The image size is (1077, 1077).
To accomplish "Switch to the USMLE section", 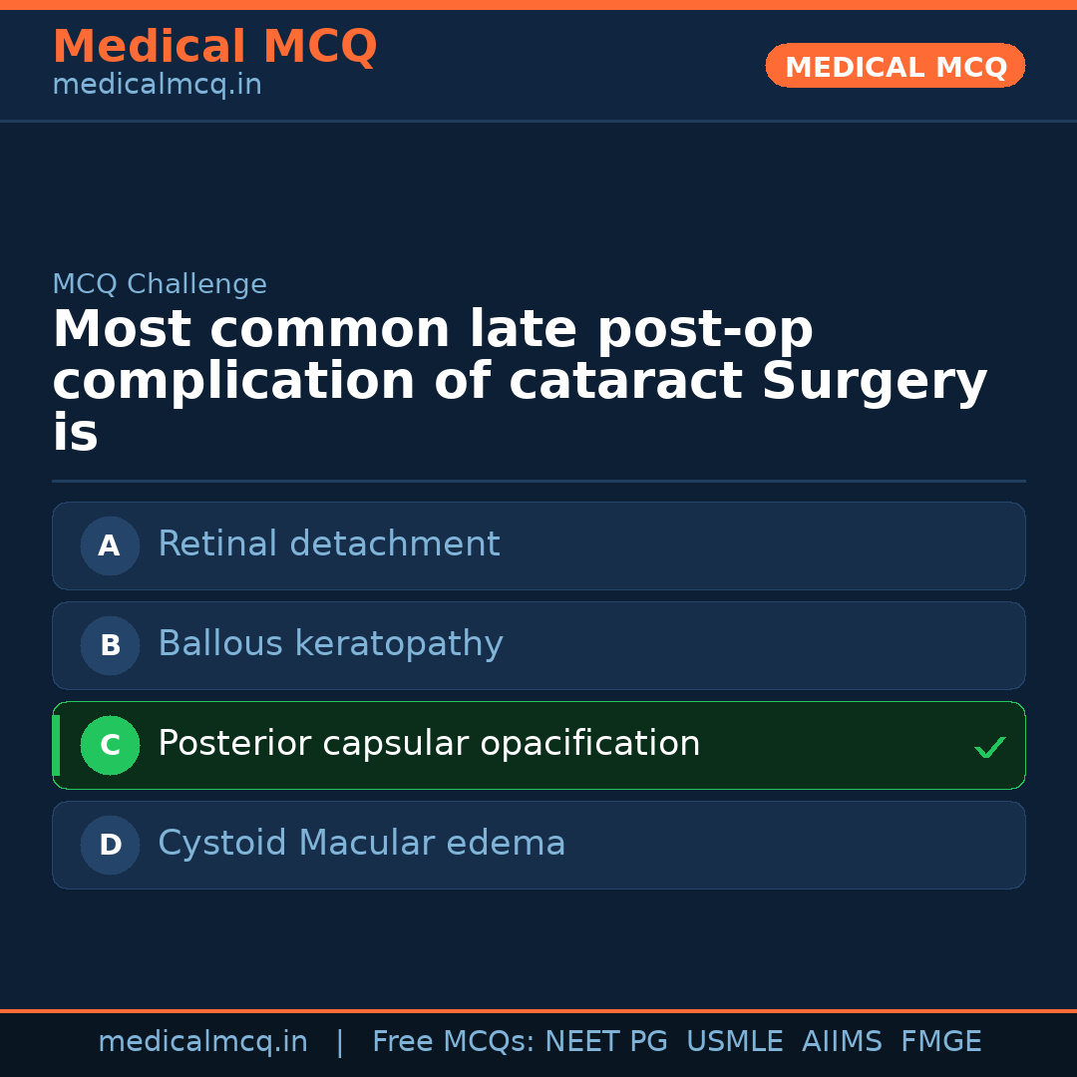I will point(735,1040).
